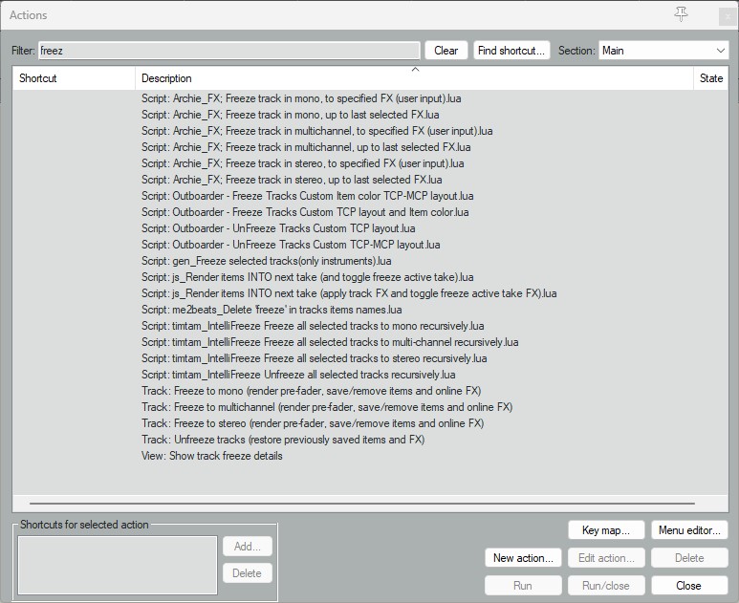Sort by the State column header

tap(710, 78)
